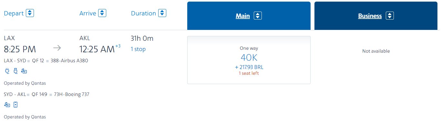Click the sort arrows beside Main
The width and height of the screenshot is (441, 121).
[258, 16]
